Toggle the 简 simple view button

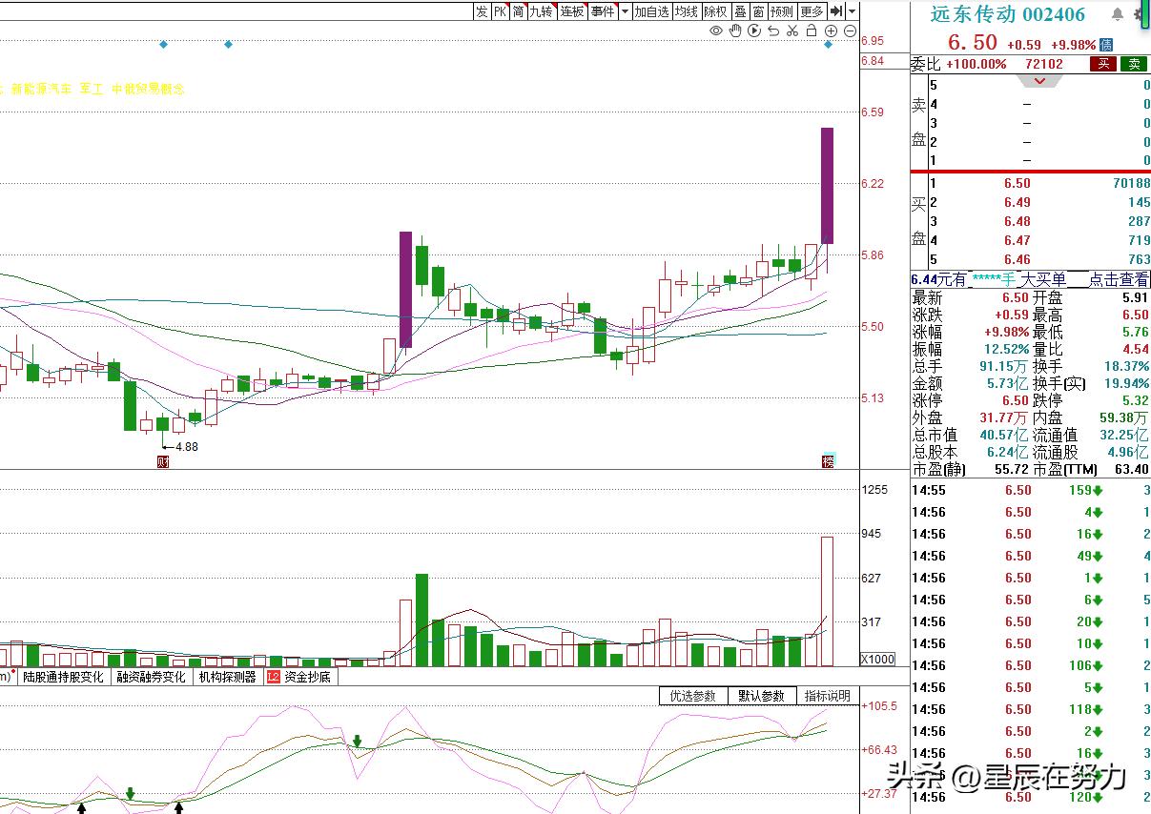coord(518,11)
